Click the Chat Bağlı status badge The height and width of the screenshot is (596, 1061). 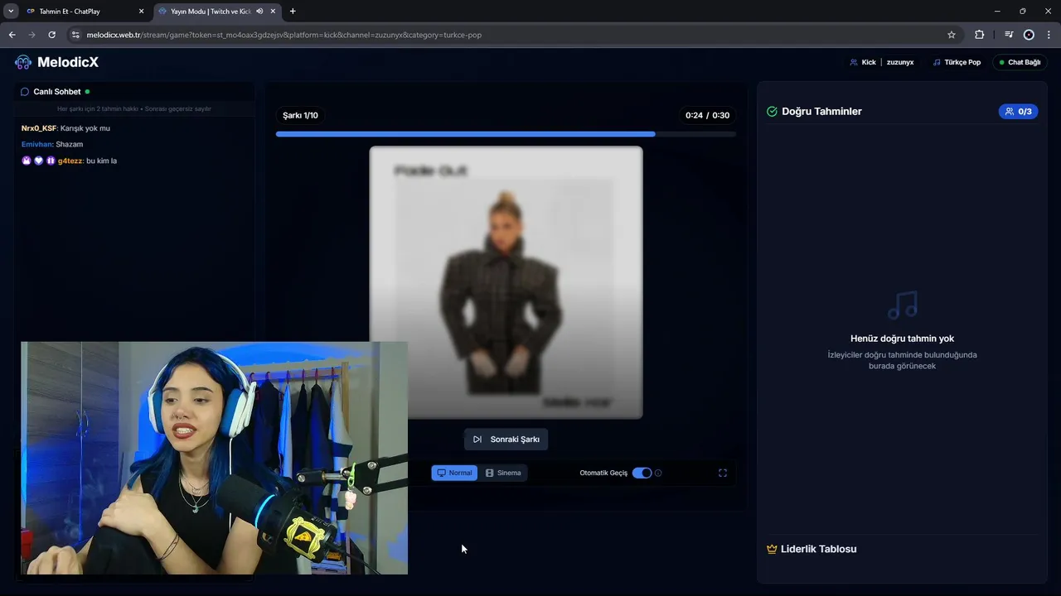tap(1020, 62)
